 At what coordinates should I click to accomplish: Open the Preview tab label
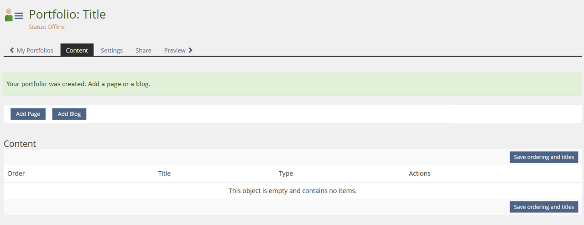click(x=175, y=51)
